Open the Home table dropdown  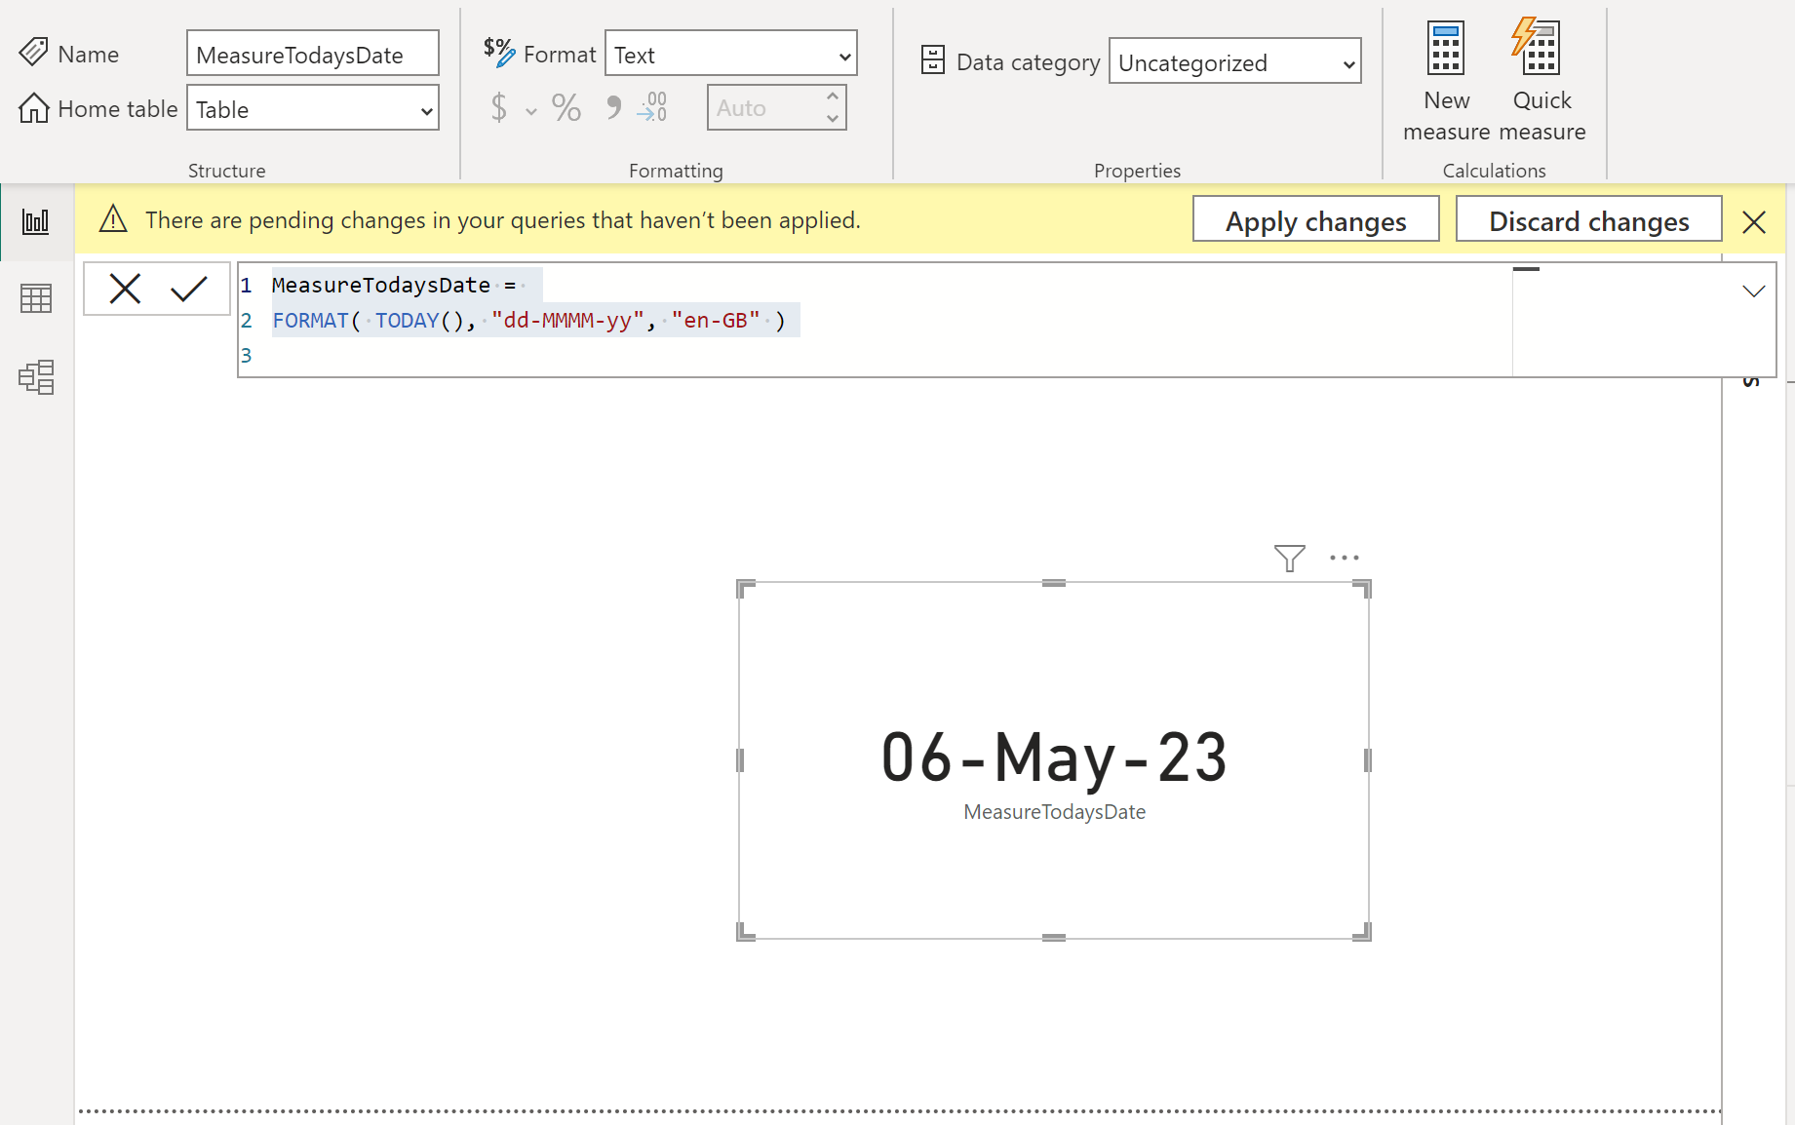[313, 109]
